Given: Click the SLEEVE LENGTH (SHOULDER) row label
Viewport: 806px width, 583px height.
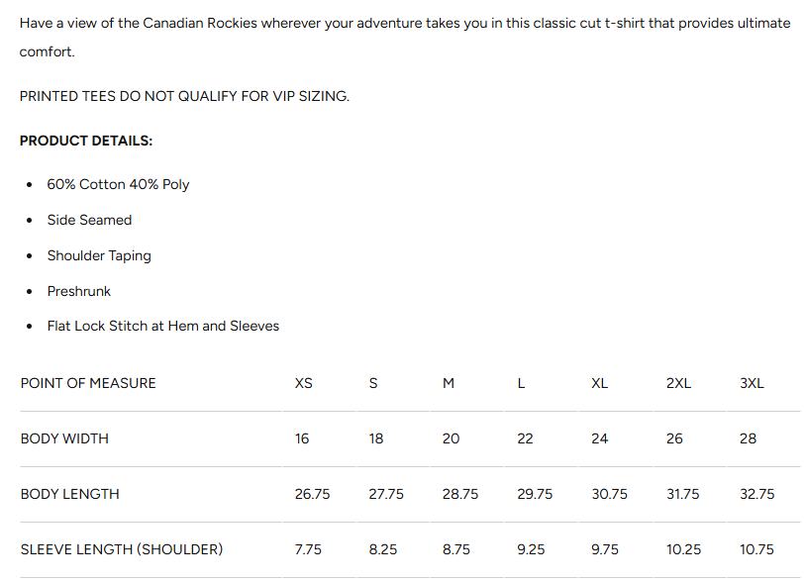Looking at the screenshot, I should pyautogui.click(x=122, y=549).
